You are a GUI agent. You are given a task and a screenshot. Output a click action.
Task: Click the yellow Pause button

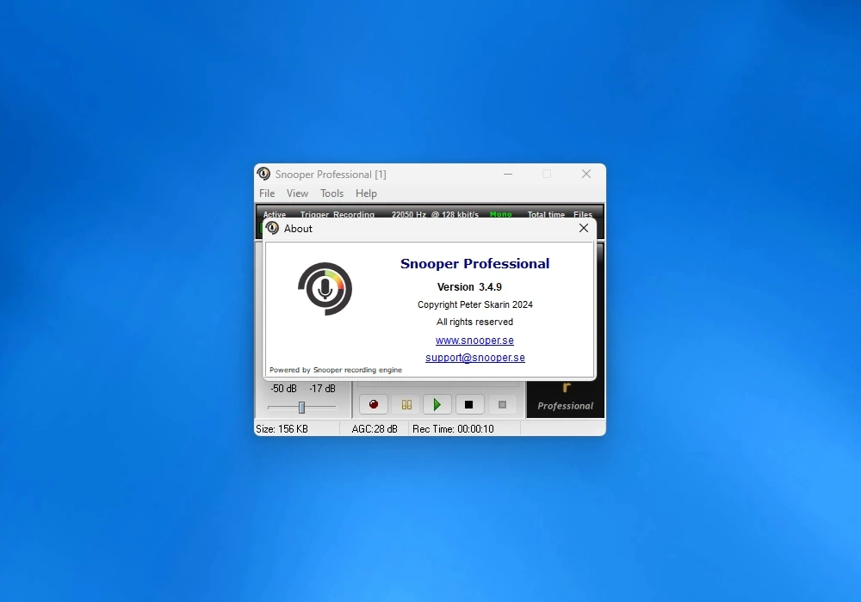tap(406, 404)
